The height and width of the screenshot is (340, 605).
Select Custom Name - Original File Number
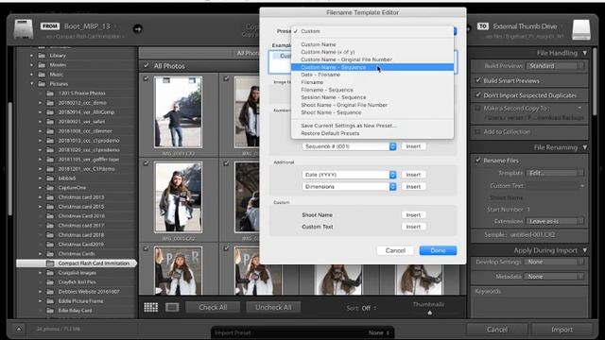pos(372,59)
